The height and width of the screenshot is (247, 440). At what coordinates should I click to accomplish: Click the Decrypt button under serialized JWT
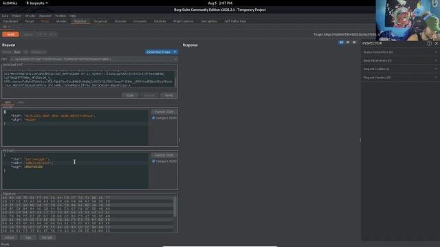tap(149, 95)
